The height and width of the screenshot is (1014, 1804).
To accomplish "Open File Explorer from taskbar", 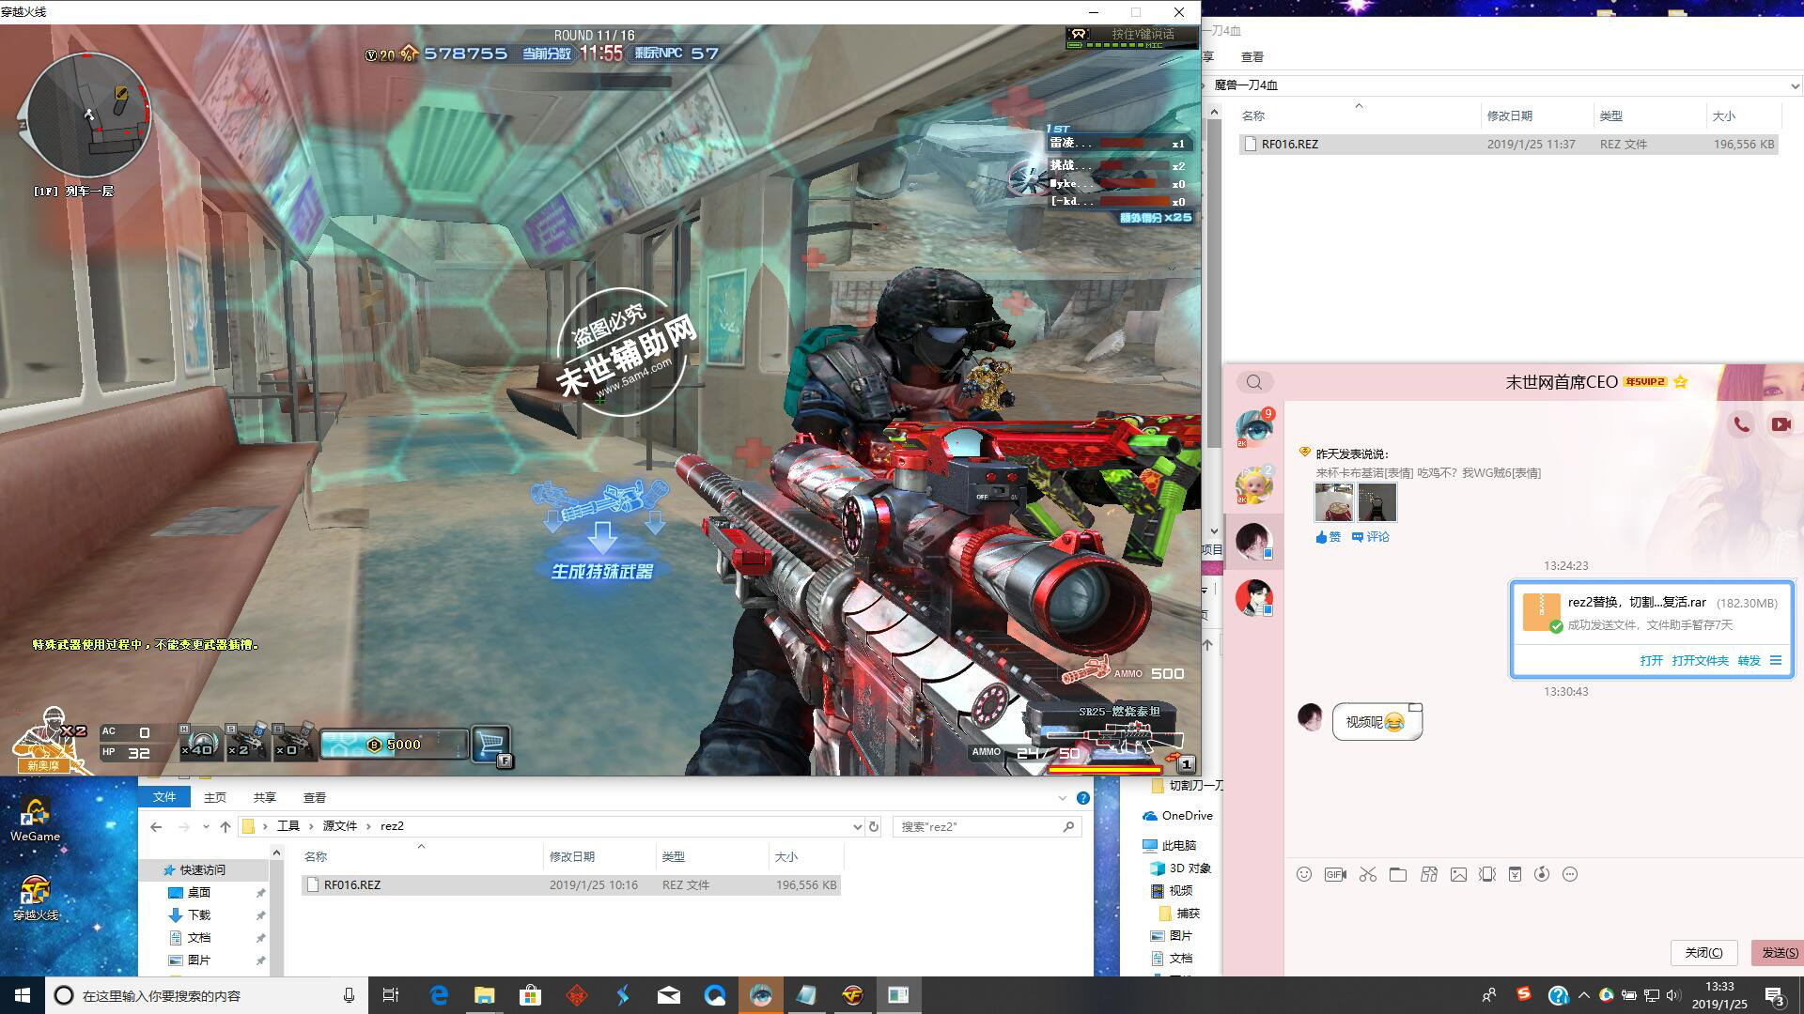I will [485, 995].
